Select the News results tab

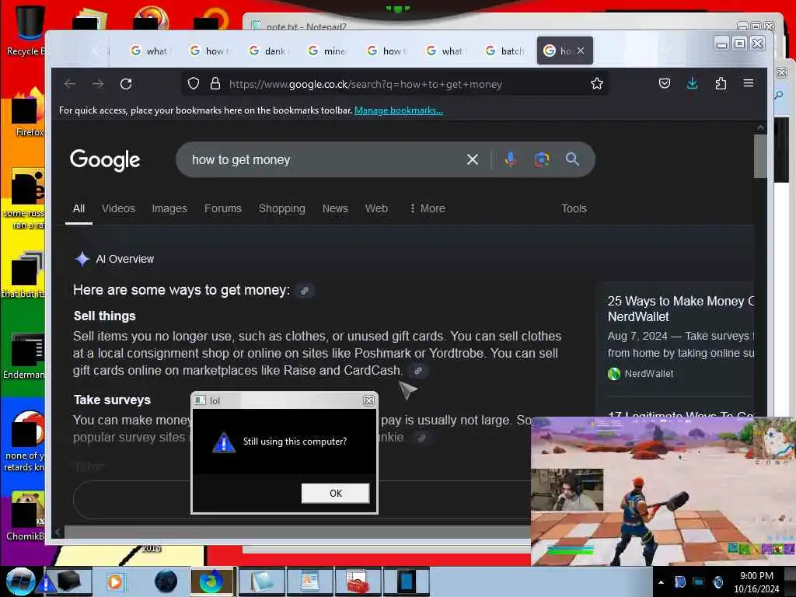[335, 208]
